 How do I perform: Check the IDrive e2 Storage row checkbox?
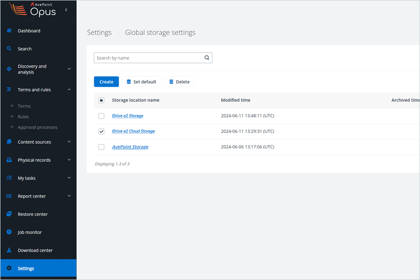click(x=101, y=116)
